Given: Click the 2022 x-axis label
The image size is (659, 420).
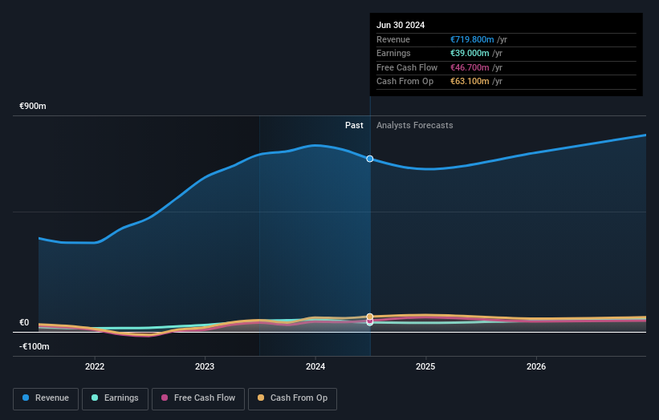Looking at the screenshot, I should (x=95, y=366).
